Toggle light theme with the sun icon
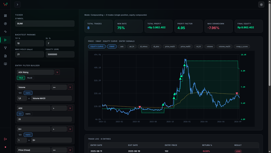 pyautogui.click(x=261, y=5)
